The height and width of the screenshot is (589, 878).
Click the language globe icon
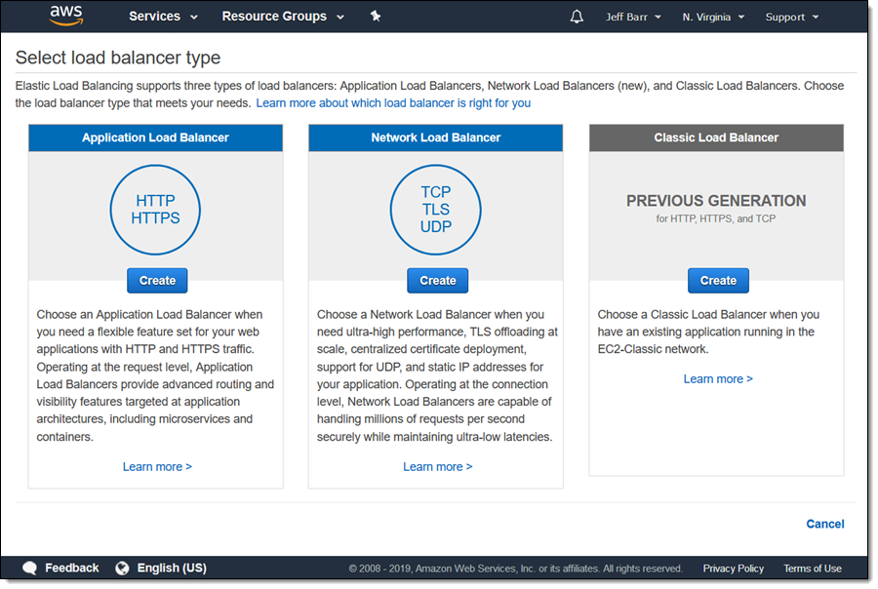click(x=122, y=568)
